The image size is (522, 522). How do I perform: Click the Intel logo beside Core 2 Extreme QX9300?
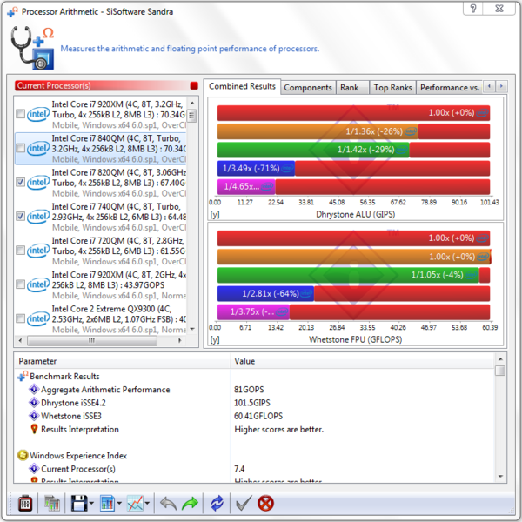[38, 318]
